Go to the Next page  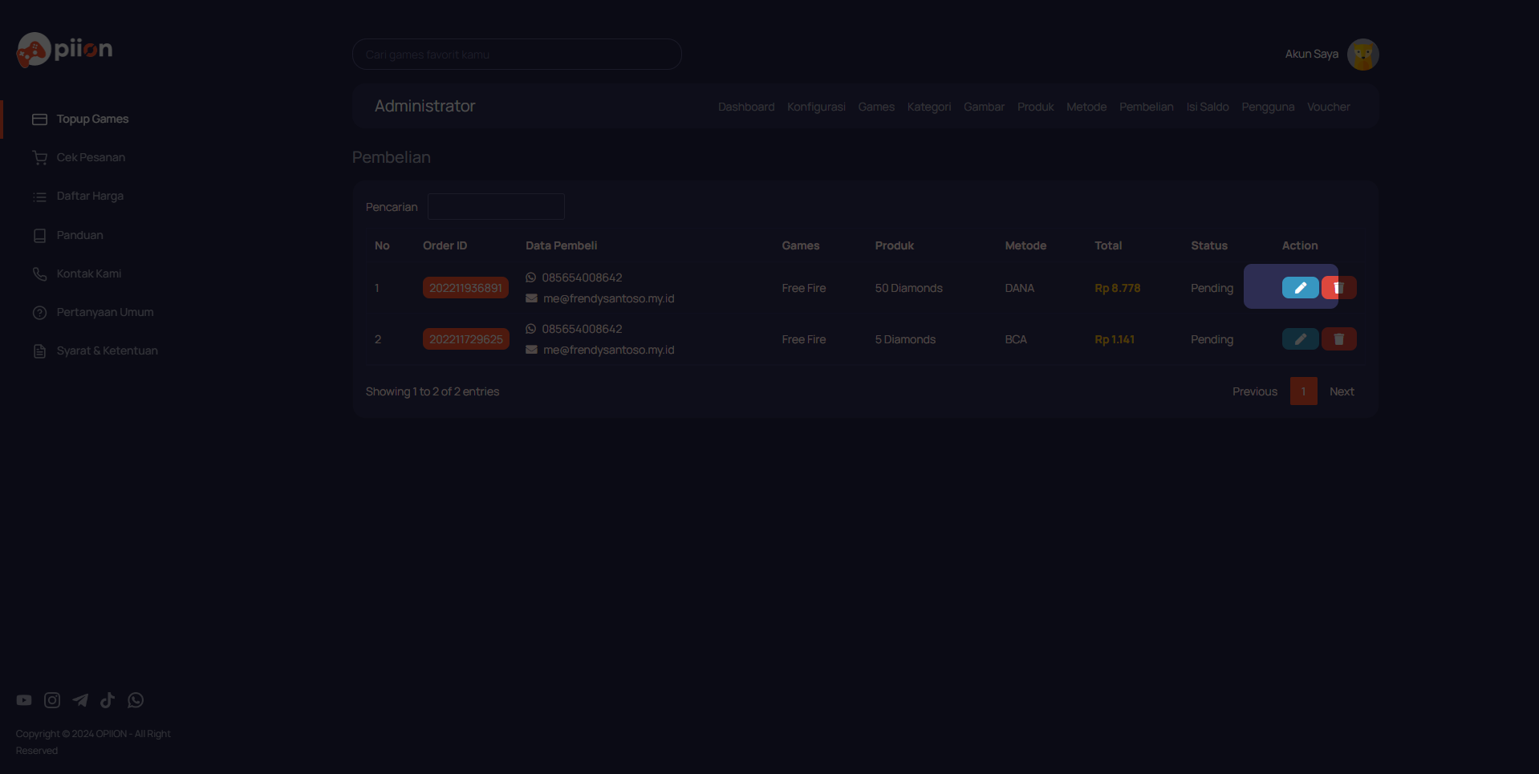point(1341,391)
